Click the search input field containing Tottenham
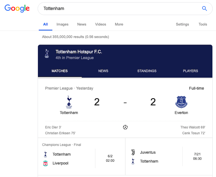216x177 pixels. [x=118, y=9]
